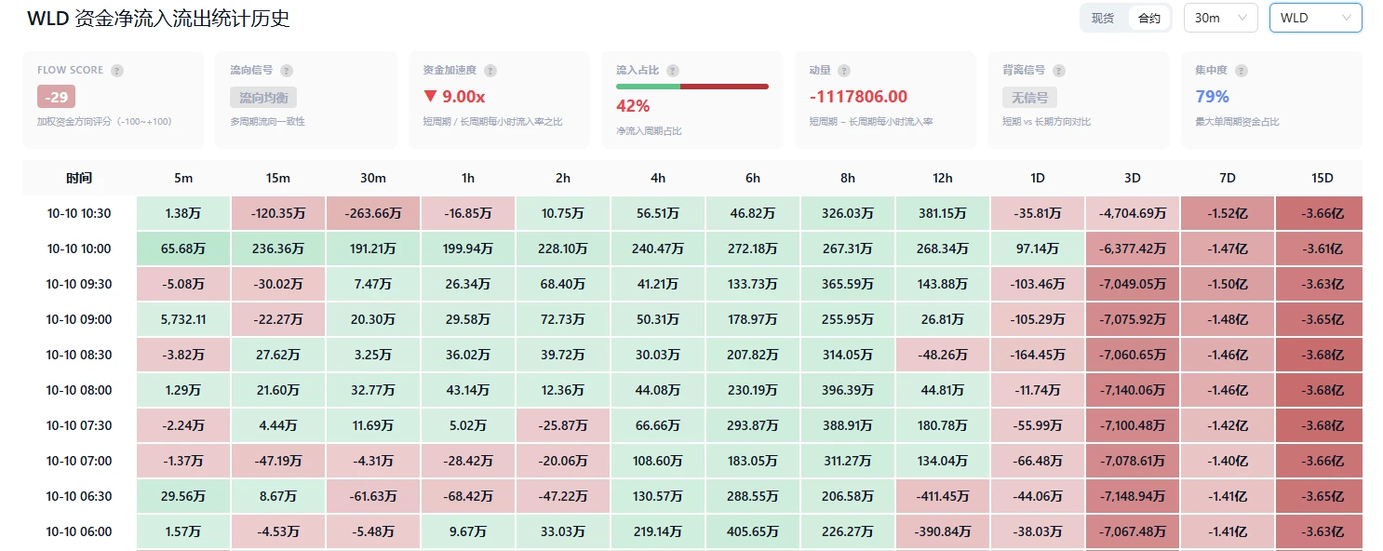Switch to the 现货 market mode
The width and height of the screenshot is (1383, 551).
point(1103,18)
